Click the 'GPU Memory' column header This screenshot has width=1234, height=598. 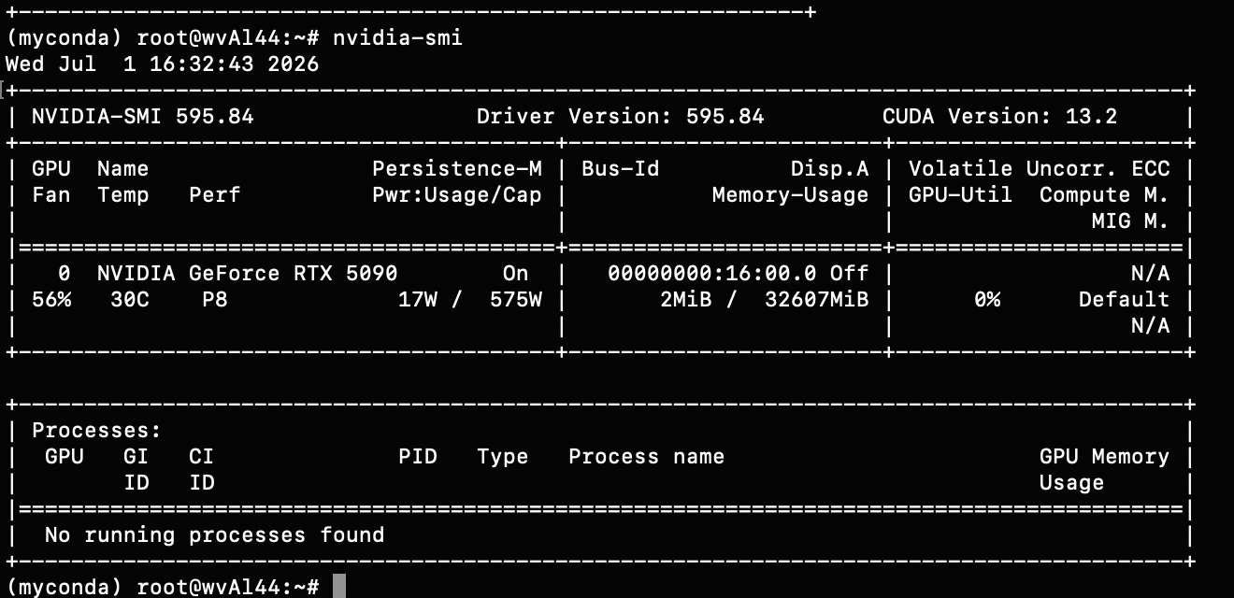click(1105, 457)
